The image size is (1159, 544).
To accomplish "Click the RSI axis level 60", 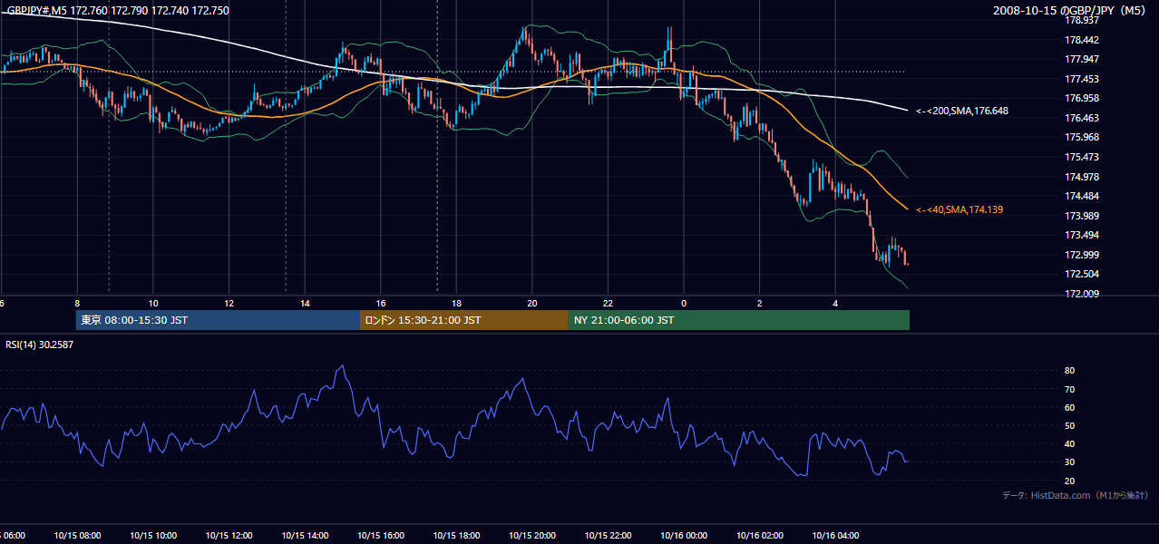I will (x=1069, y=407).
